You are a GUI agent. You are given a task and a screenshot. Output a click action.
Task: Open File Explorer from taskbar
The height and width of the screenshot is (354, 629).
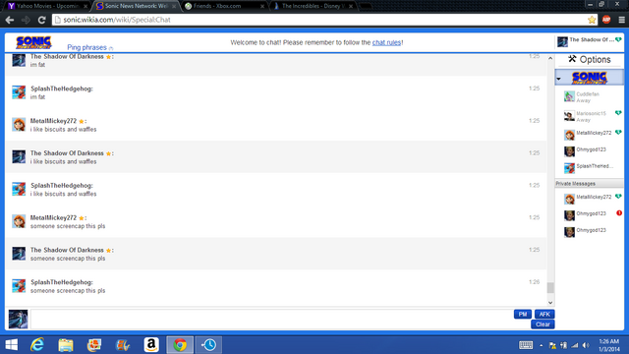coord(66,345)
